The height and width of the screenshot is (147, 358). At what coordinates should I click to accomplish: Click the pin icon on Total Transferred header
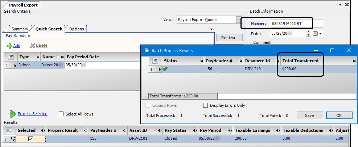coord(354,61)
